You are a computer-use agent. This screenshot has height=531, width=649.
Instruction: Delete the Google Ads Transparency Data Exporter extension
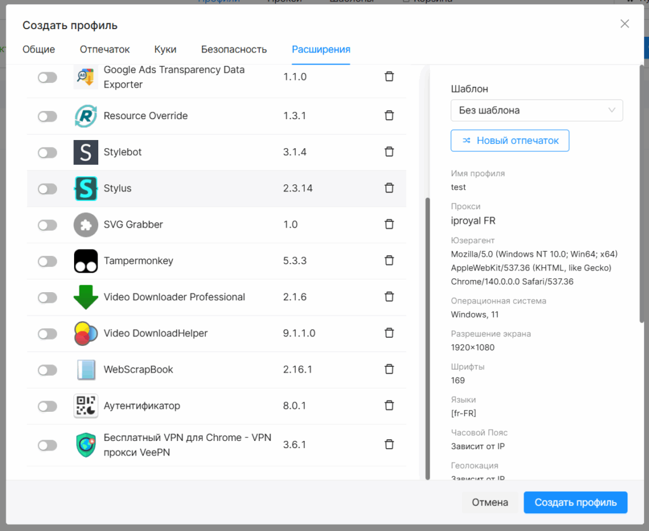click(389, 77)
